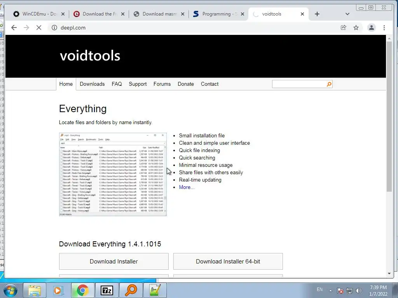Click the EN language indicator

319,289
